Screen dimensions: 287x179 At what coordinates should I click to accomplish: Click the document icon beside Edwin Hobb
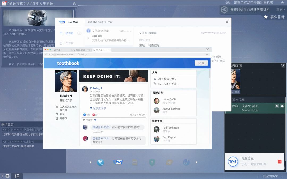(x=277, y=106)
